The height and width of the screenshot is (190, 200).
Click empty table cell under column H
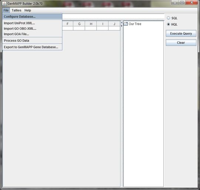pos(91,28)
